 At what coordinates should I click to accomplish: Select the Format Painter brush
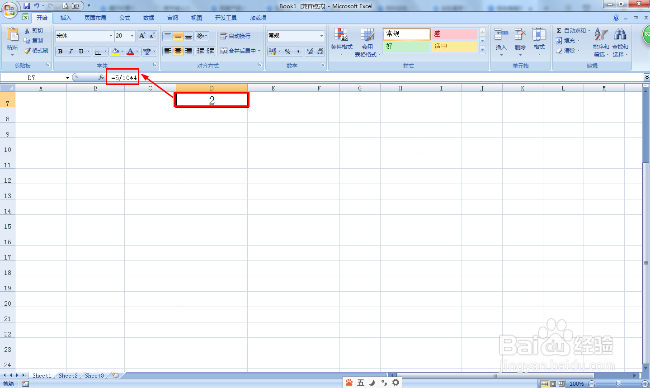[36, 51]
